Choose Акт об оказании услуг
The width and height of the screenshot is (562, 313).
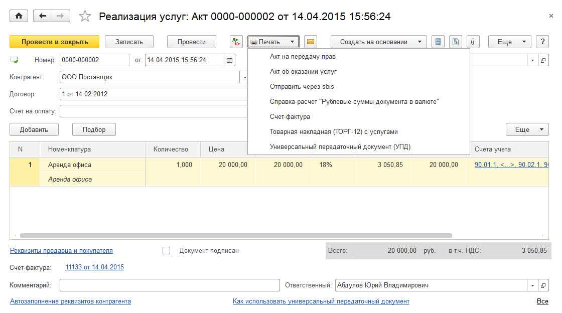click(303, 72)
